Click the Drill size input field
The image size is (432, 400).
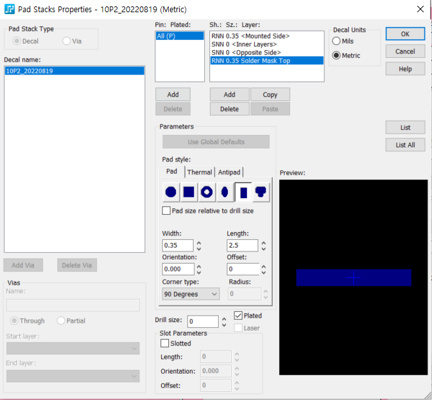pyautogui.click(x=203, y=322)
